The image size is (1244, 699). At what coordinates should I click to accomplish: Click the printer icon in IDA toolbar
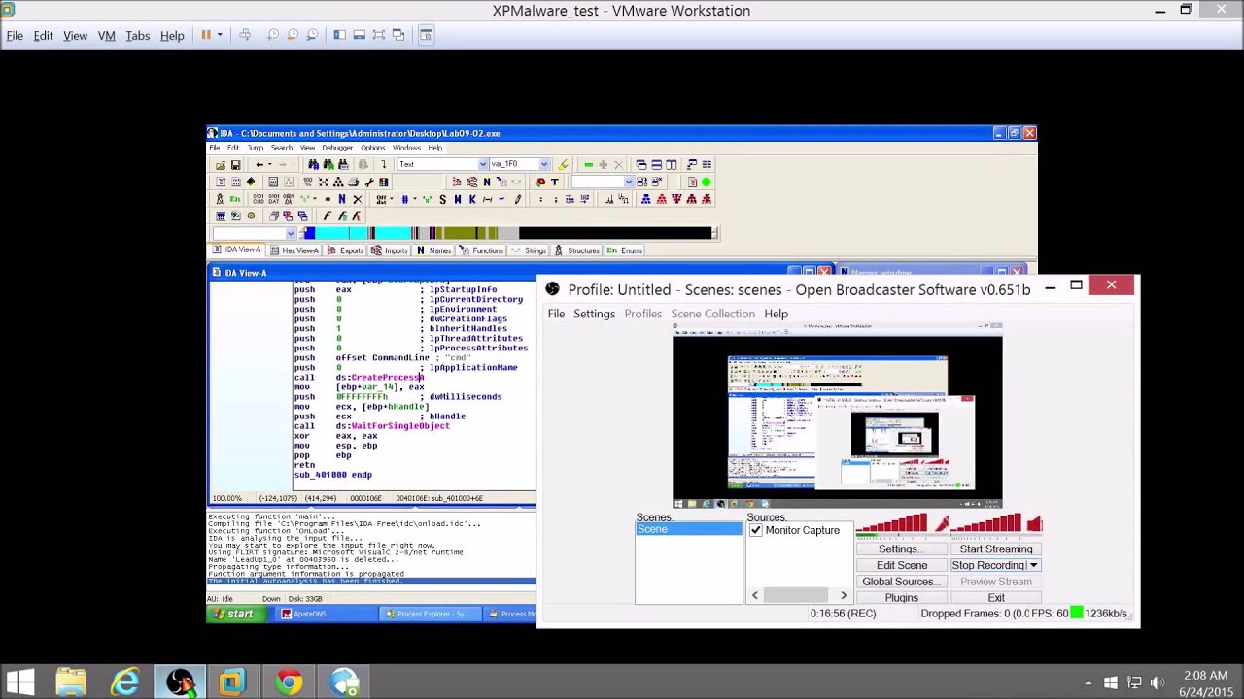354,182
